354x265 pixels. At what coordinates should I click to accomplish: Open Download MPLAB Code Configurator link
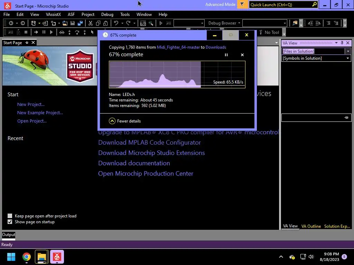pyautogui.click(x=149, y=143)
